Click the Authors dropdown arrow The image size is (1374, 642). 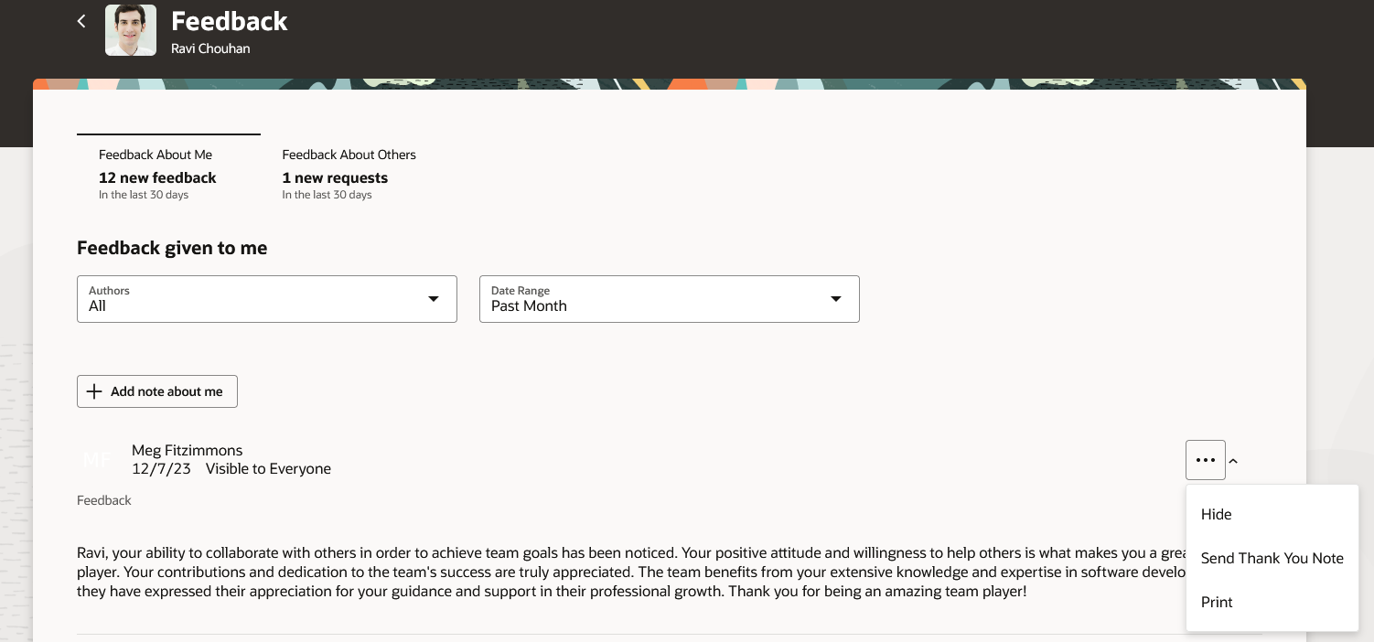point(434,299)
